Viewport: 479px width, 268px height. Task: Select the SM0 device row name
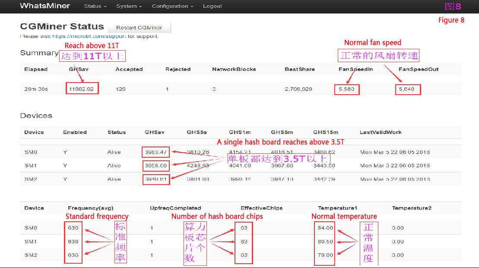[30, 152]
